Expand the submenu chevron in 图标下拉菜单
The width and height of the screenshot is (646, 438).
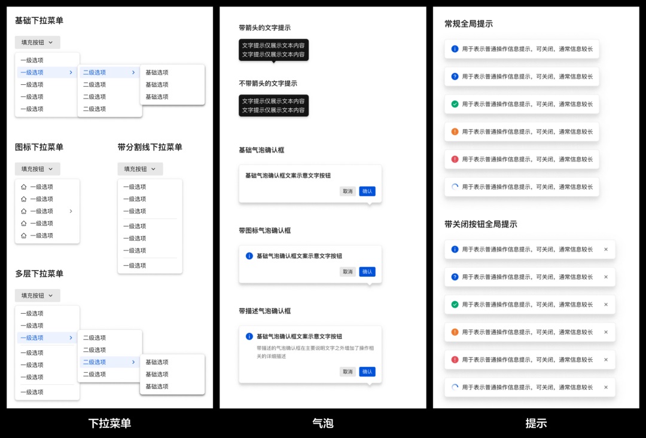pyautogui.click(x=71, y=211)
